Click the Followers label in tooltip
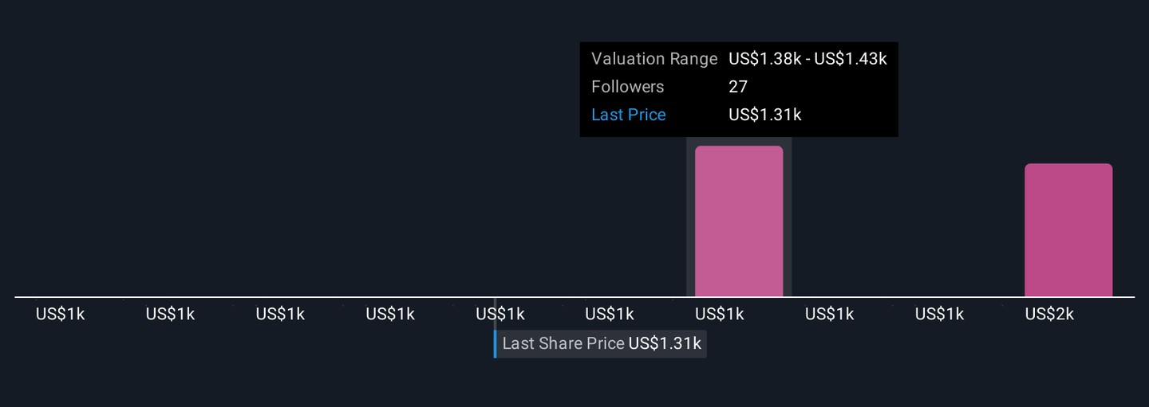1149x407 pixels. [x=627, y=87]
